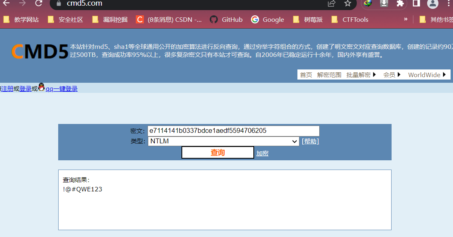
Task: Click the 加密 encrypt link
Action: coord(262,153)
